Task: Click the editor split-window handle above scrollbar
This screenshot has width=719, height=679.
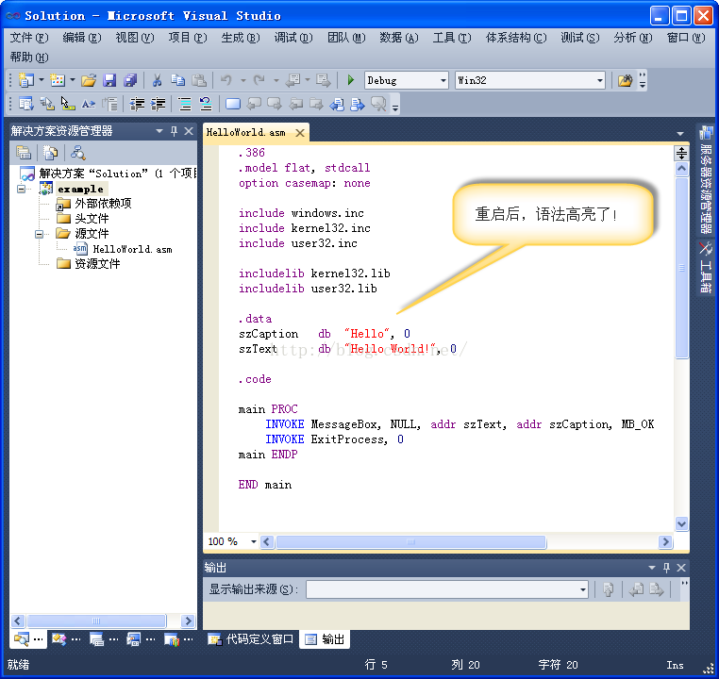Action: pyautogui.click(x=681, y=153)
